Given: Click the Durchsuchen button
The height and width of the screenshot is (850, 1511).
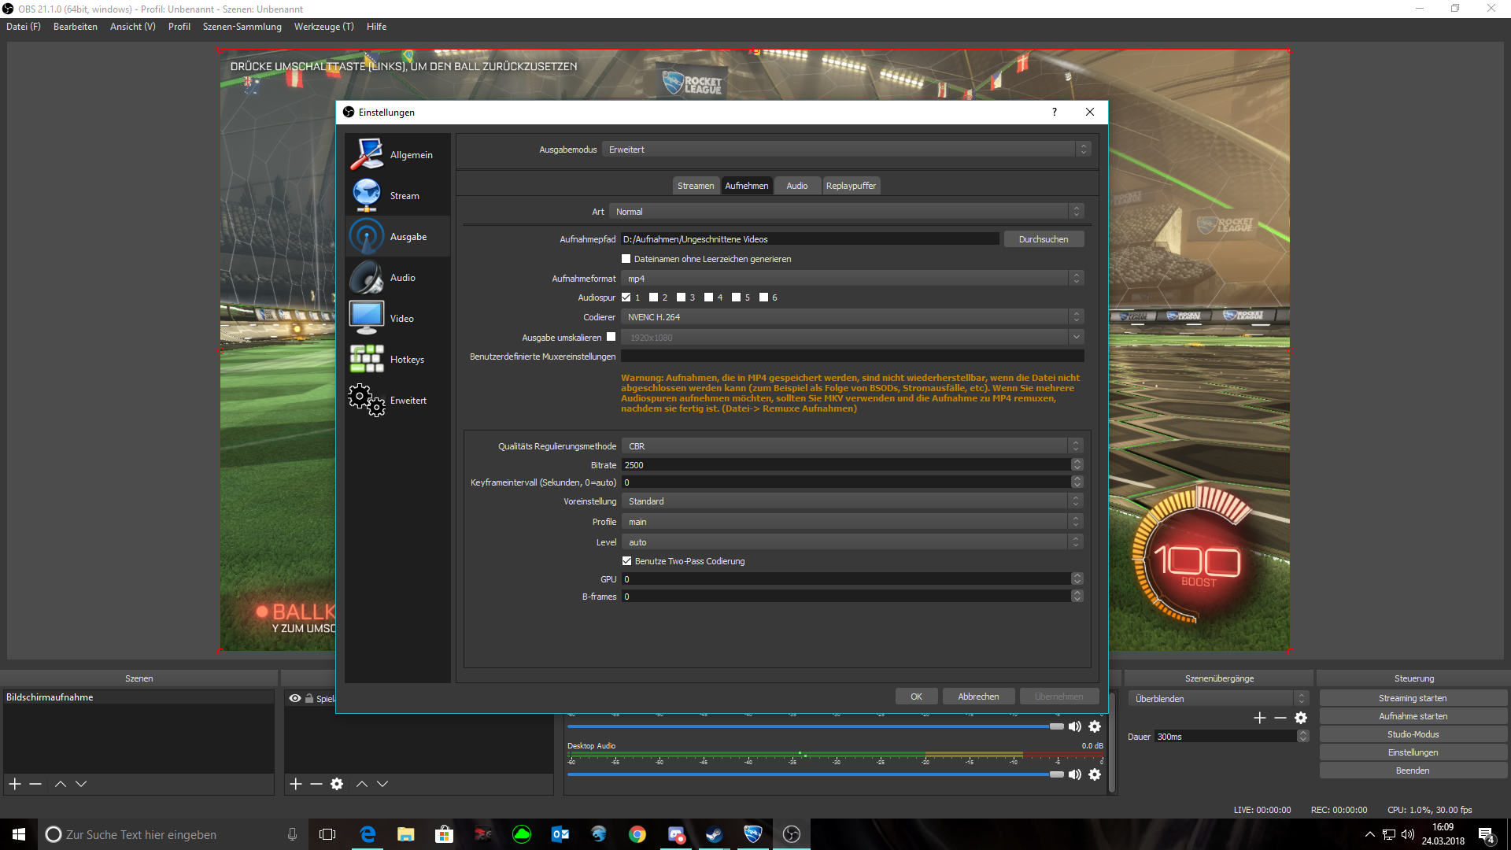Looking at the screenshot, I should [1043, 239].
